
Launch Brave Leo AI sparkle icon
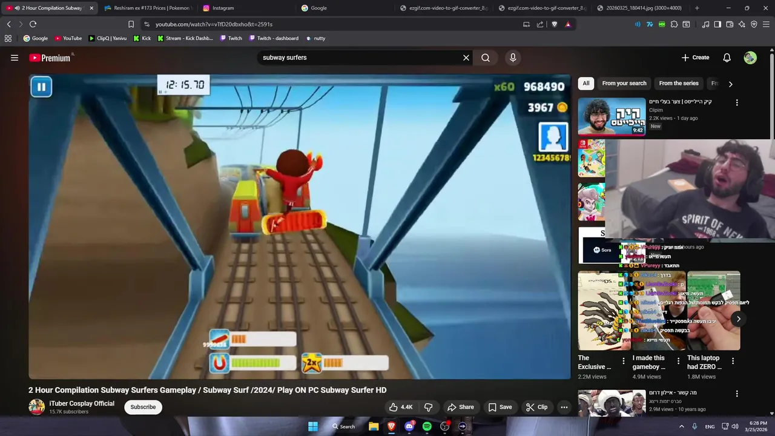point(742,24)
